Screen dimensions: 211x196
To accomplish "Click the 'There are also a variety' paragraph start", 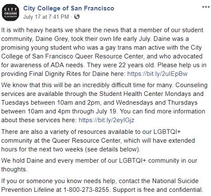I will point(35,132).
